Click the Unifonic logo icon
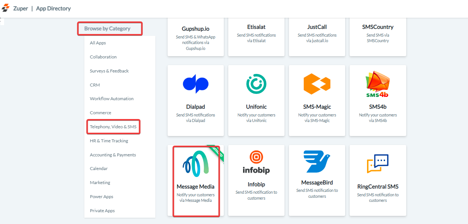 pyautogui.click(x=256, y=84)
